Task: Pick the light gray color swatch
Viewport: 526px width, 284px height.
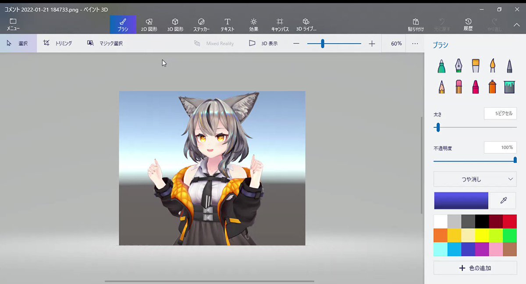Action: click(x=454, y=221)
